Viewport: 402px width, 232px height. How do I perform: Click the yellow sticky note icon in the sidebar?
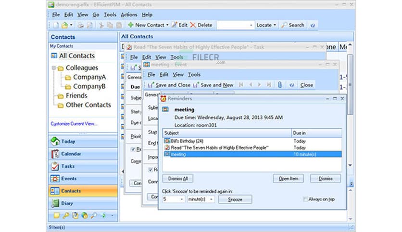(x=56, y=215)
